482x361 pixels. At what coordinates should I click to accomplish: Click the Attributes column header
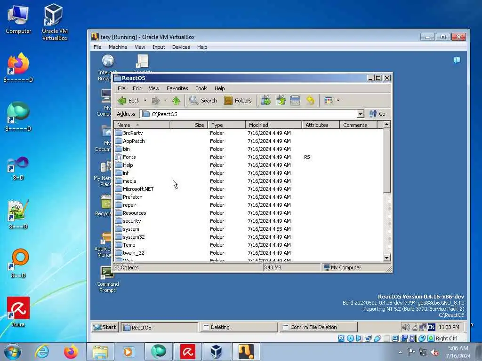click(321, 125)
